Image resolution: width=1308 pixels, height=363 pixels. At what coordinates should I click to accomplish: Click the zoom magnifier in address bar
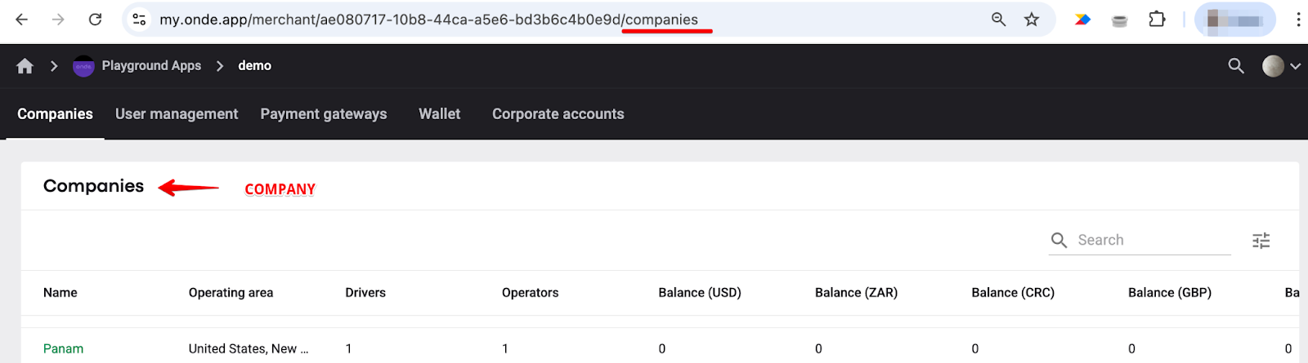(x=998, y=20)
